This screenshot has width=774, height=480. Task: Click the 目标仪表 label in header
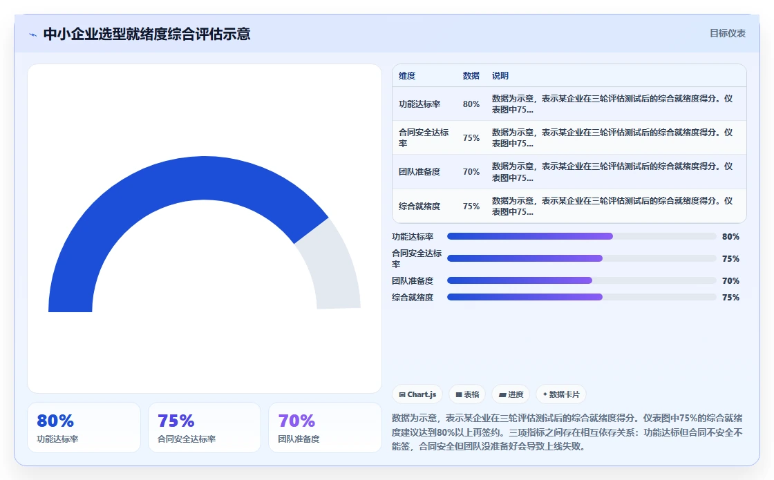click(x=728, y=34)
